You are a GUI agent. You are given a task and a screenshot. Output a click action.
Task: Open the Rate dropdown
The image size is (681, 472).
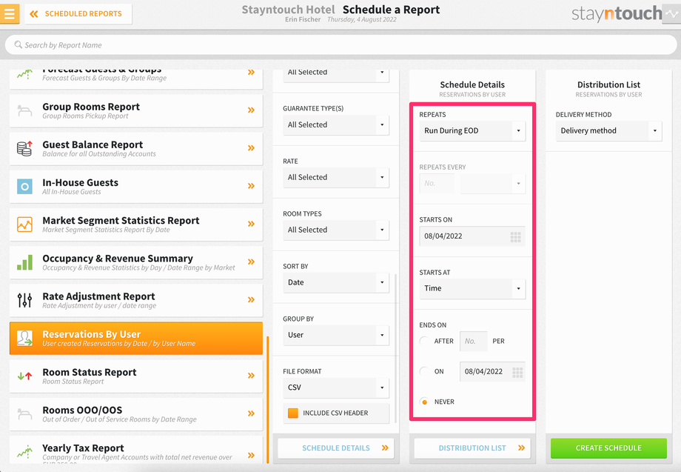point(336,178)
